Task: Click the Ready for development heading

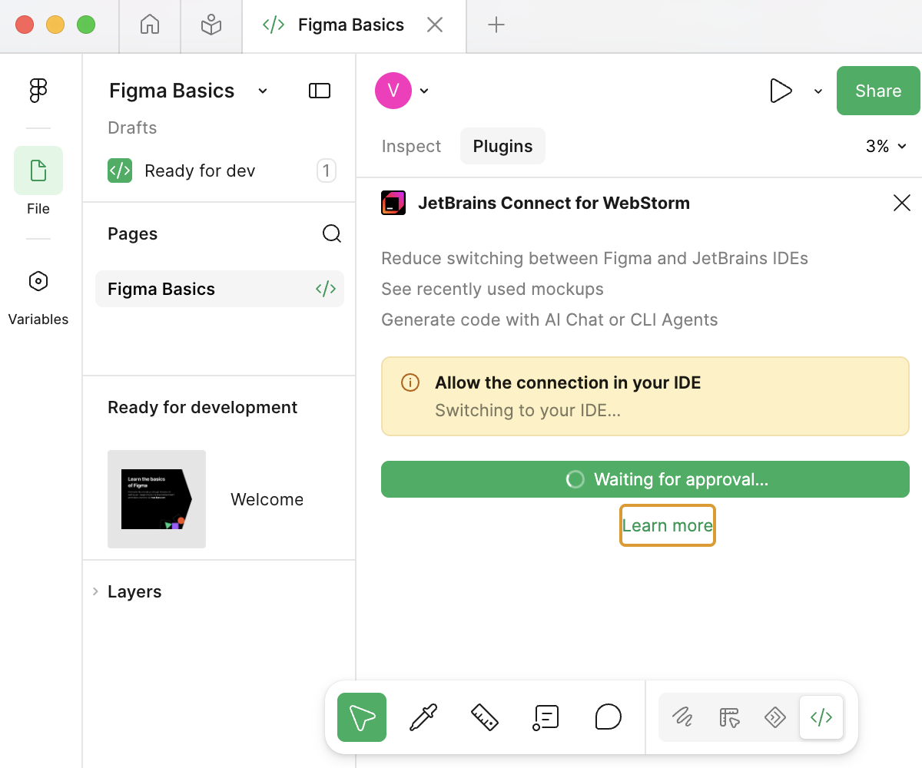Action: [202, 407]
